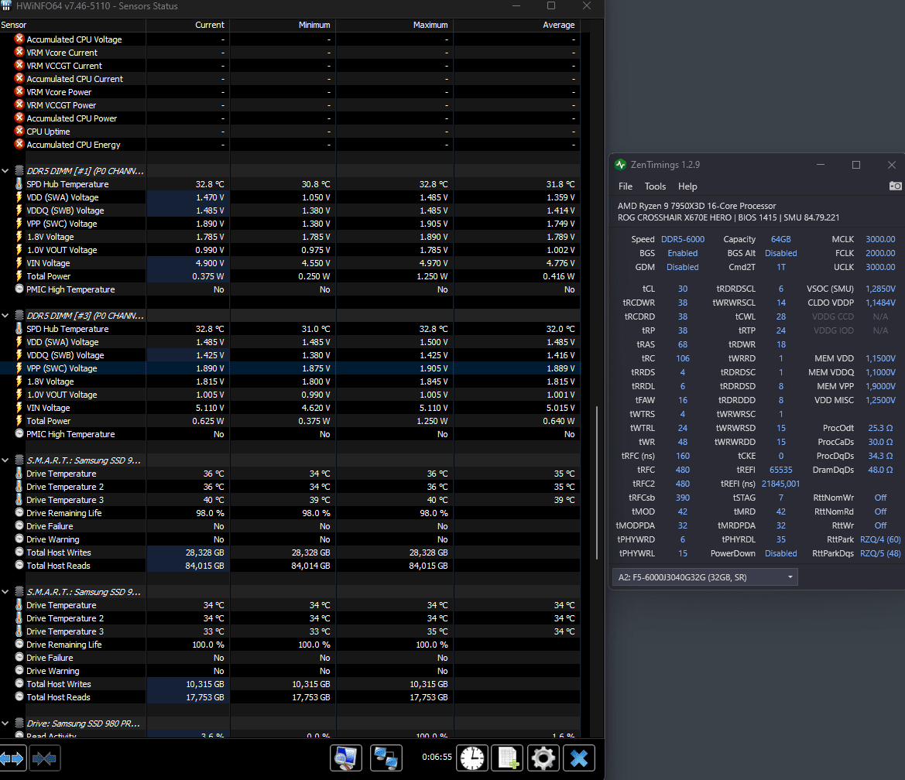The image size is (905, 780).
Task: Select Total Host Writes row showing 28,328 GB
Action: (290, 552)
